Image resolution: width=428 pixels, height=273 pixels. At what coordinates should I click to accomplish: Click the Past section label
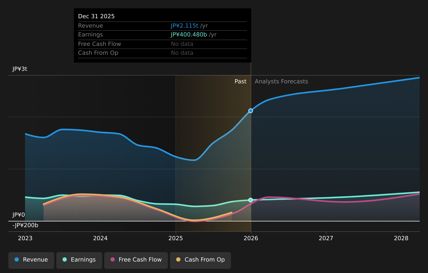pyautogui.click(x=240, y=82)
